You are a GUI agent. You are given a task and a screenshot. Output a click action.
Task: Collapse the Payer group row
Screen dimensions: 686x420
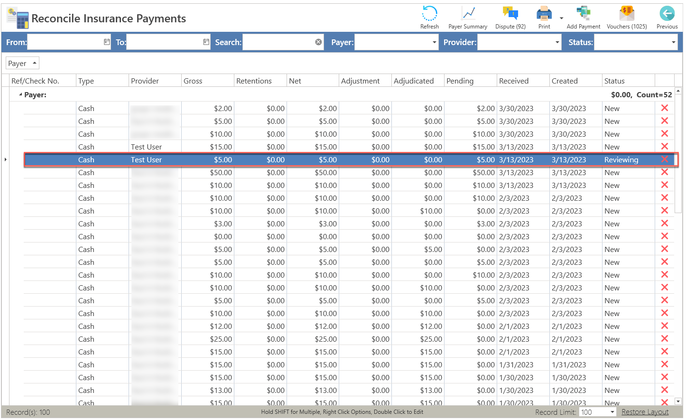20,94
